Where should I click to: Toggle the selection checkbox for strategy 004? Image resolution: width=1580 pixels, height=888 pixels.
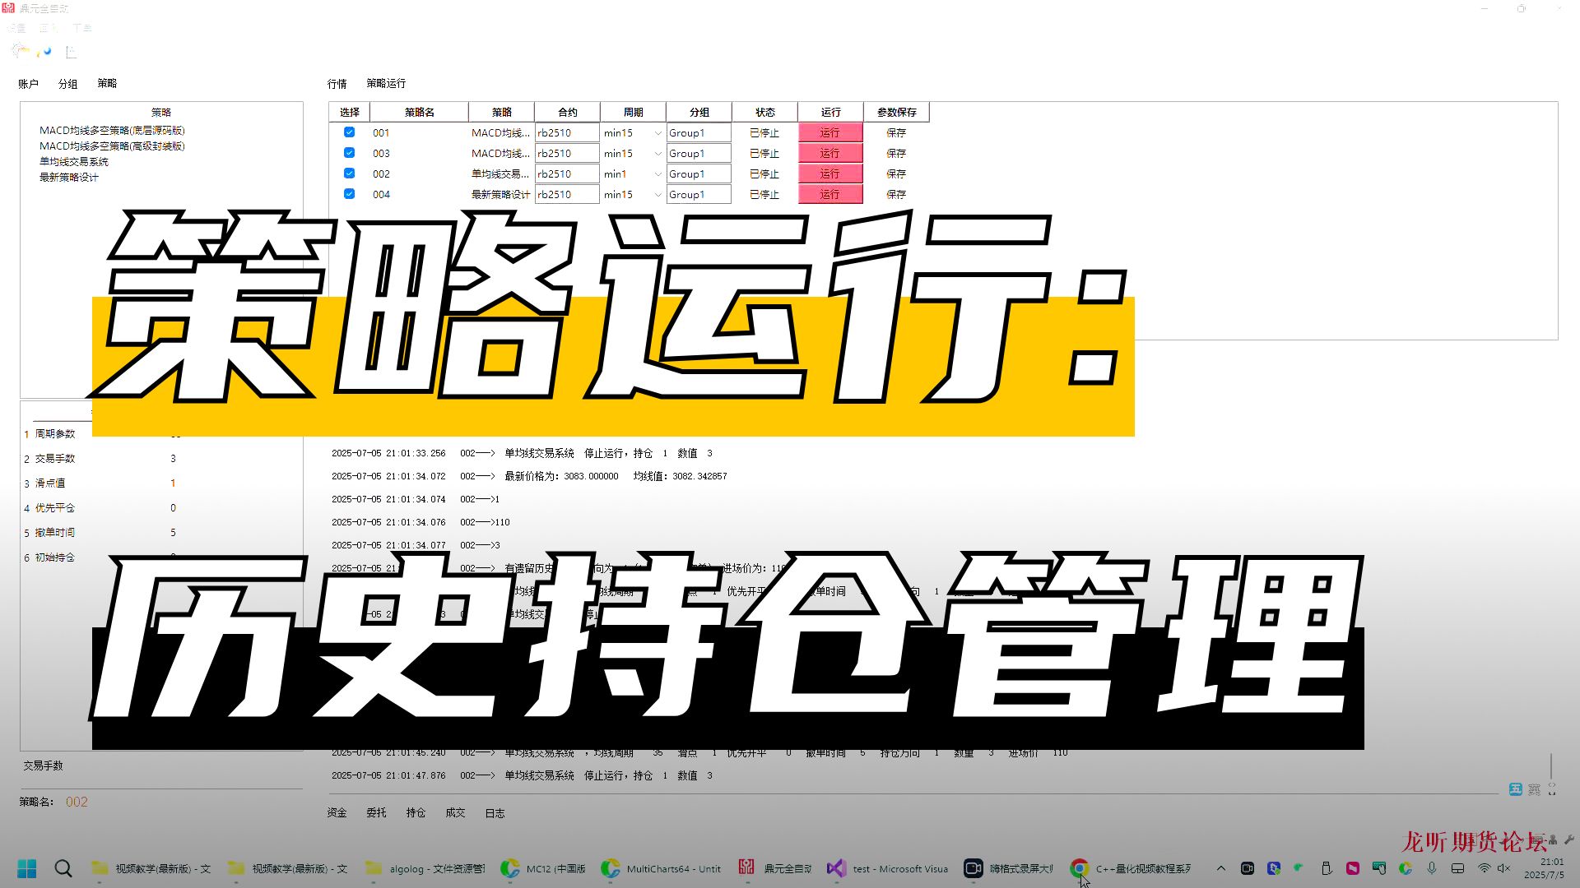[x=349, y=194]
